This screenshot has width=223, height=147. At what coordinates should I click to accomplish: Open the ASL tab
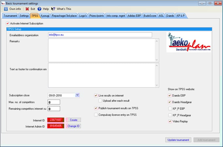pyautogui.click(x=161, y=16)
